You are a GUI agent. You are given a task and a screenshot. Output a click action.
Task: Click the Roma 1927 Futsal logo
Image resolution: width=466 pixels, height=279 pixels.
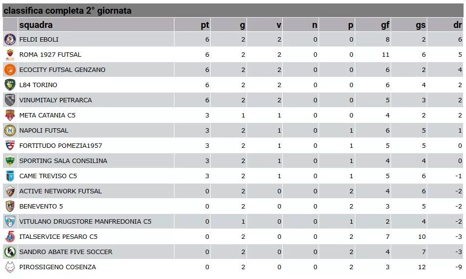[10, 55]
